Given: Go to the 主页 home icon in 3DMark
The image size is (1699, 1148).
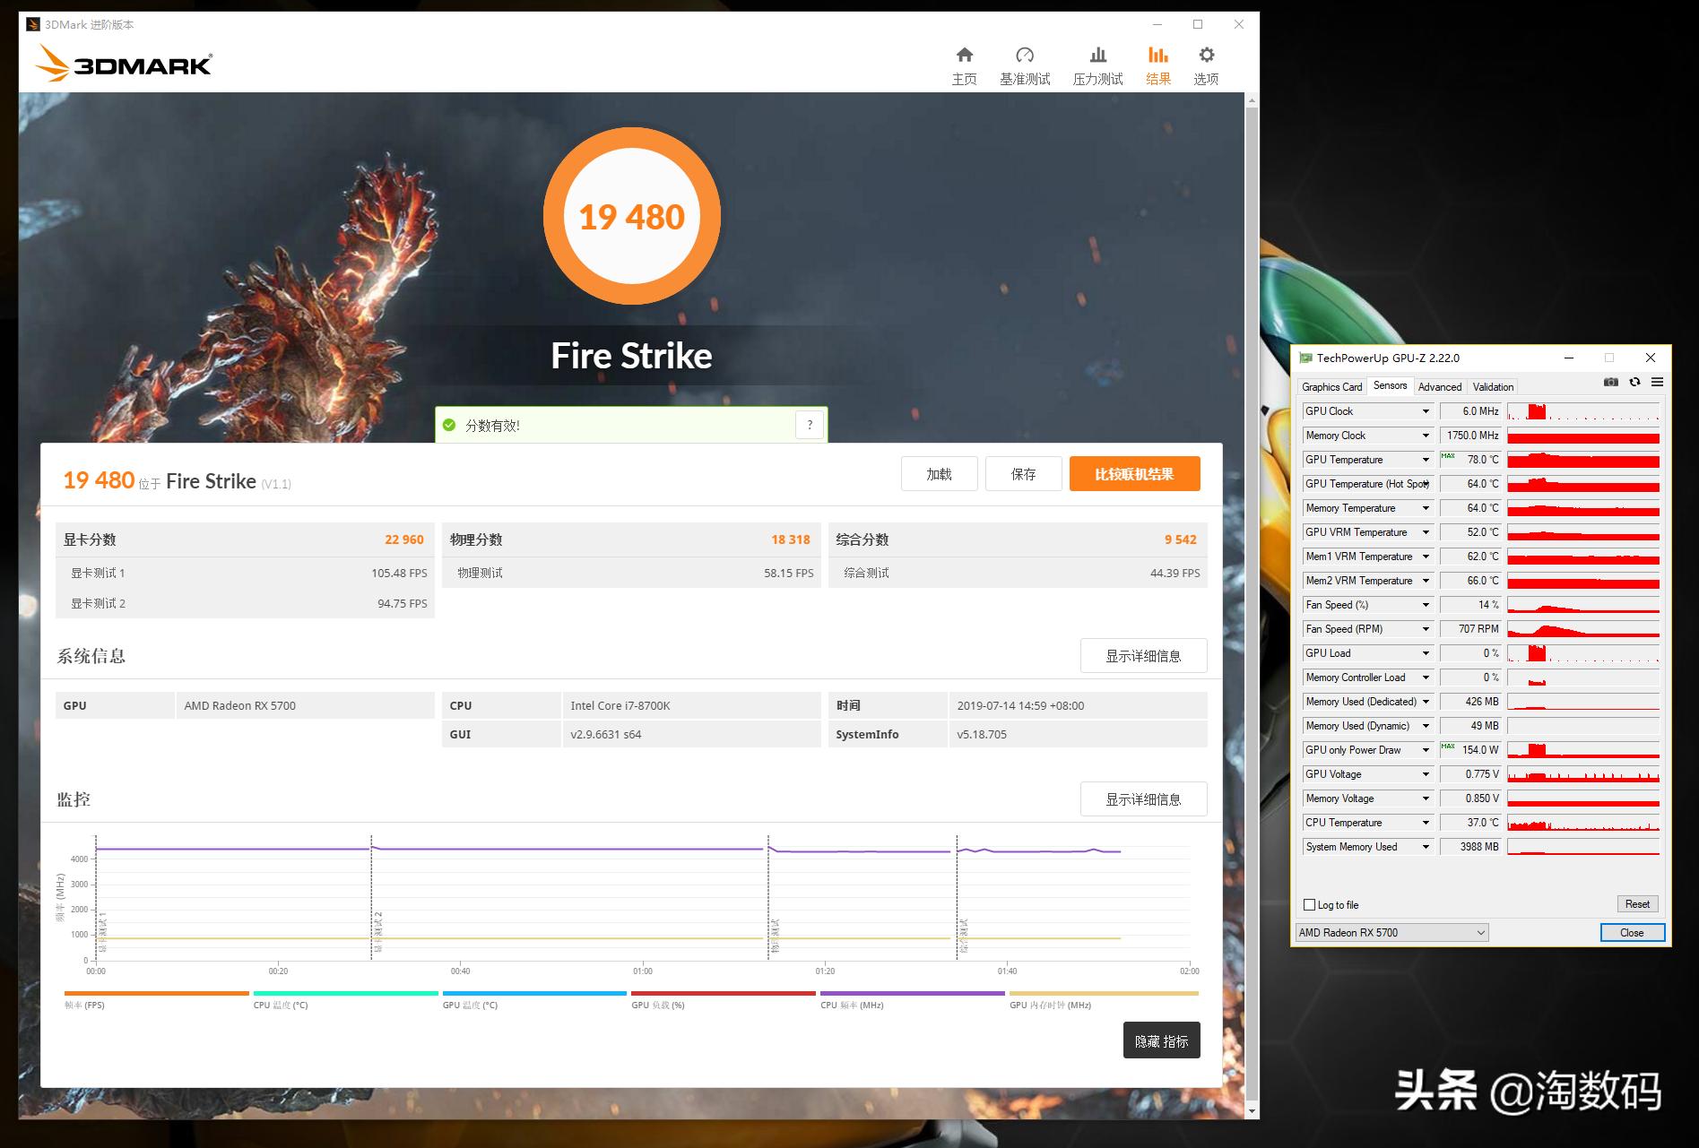Looking at the screenshot, I should point(964,56).
